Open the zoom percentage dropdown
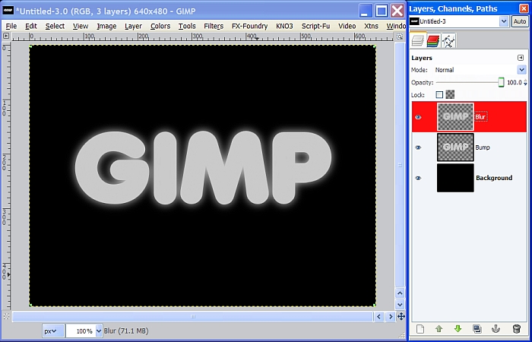The image size is (532, 342). pyautogui.click(x=99, y=331)
